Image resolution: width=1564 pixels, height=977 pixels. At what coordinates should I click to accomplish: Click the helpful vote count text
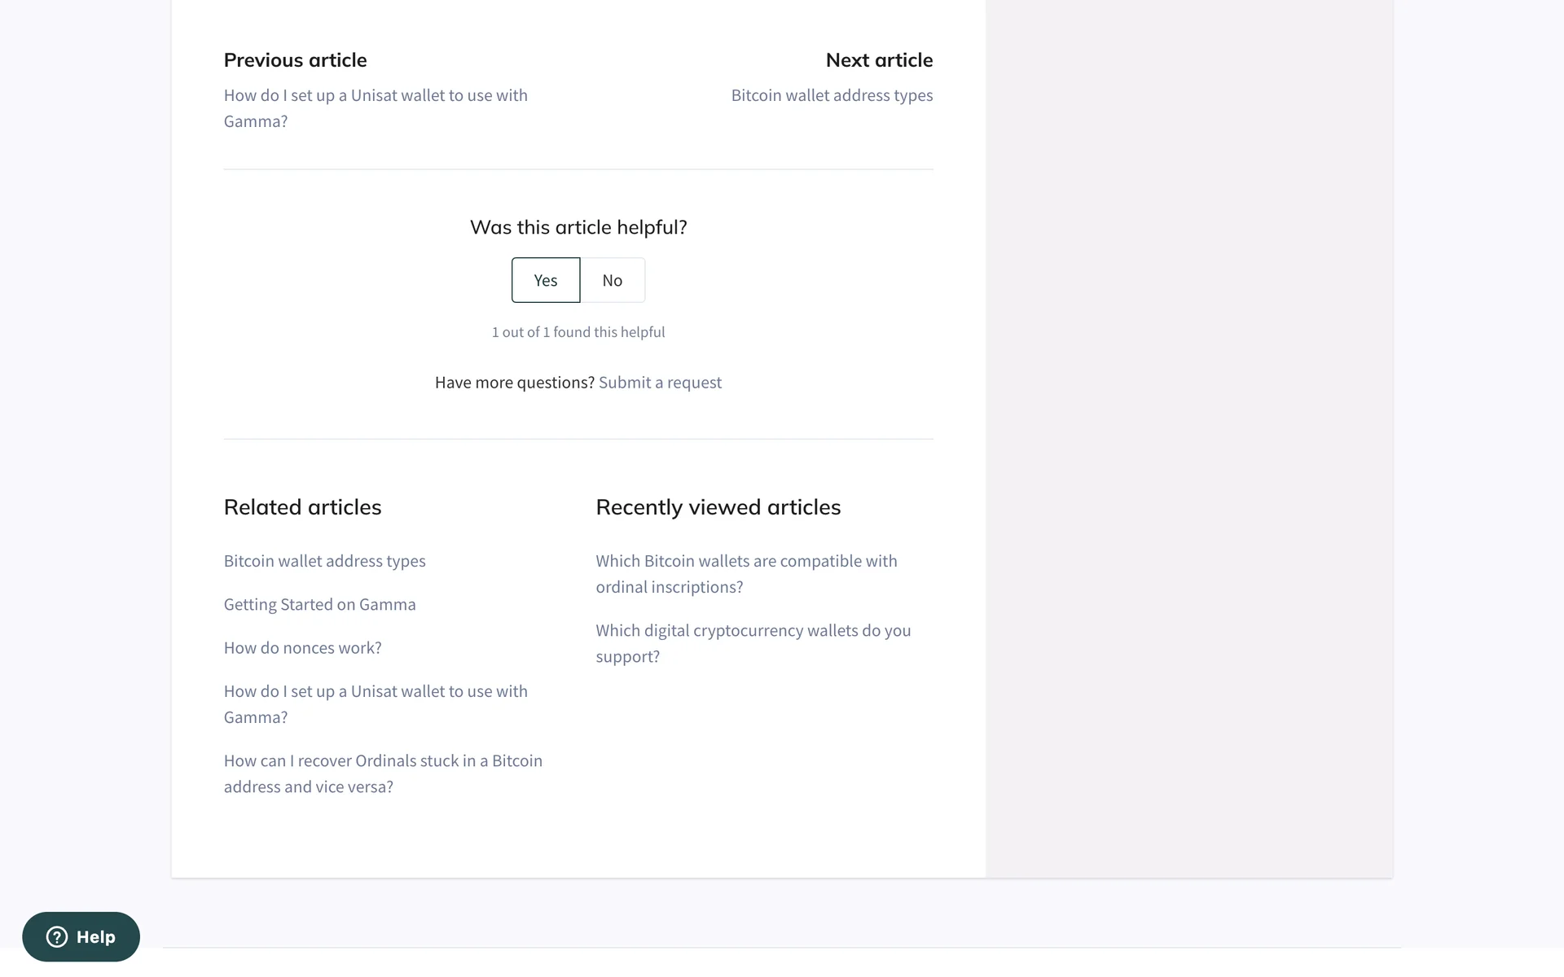(x=578, y=332)
